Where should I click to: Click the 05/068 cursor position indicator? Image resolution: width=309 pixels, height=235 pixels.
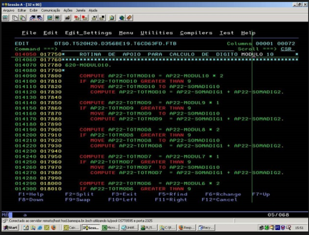(278, 215)
